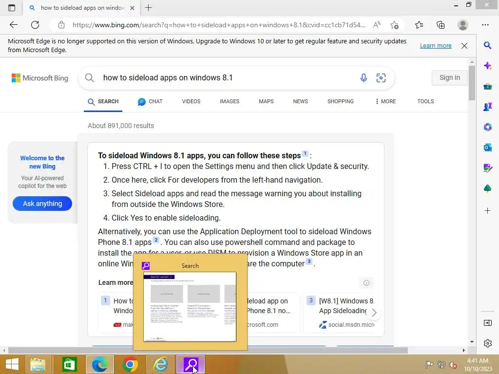Refresh the current page
Image resolution: width=499 pixels, height=374 pixels.
[x=35, y=25]
